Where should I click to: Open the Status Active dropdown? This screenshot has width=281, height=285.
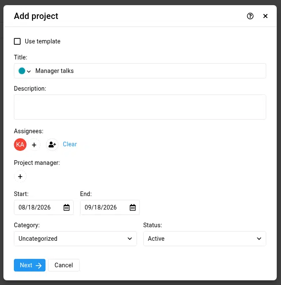(x=204, y=239)
